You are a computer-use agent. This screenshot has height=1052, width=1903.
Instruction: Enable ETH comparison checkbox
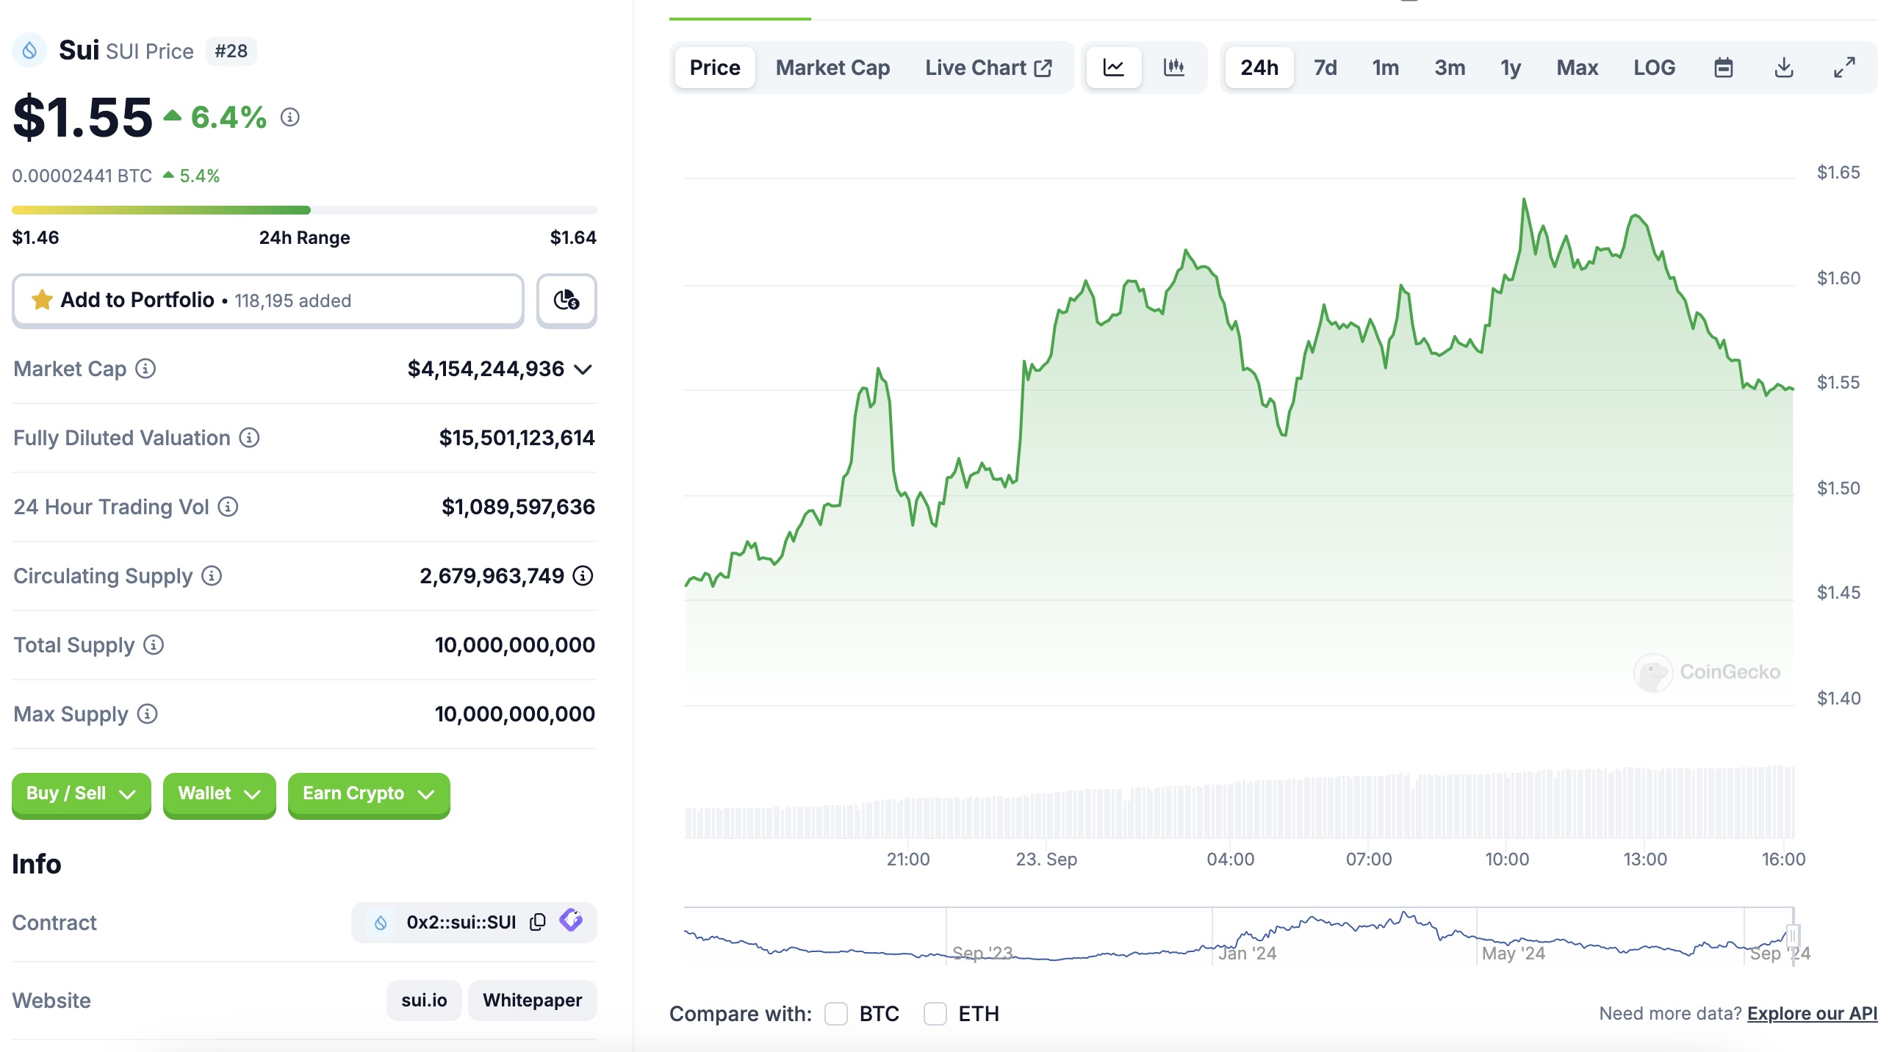click(935, 1014)
